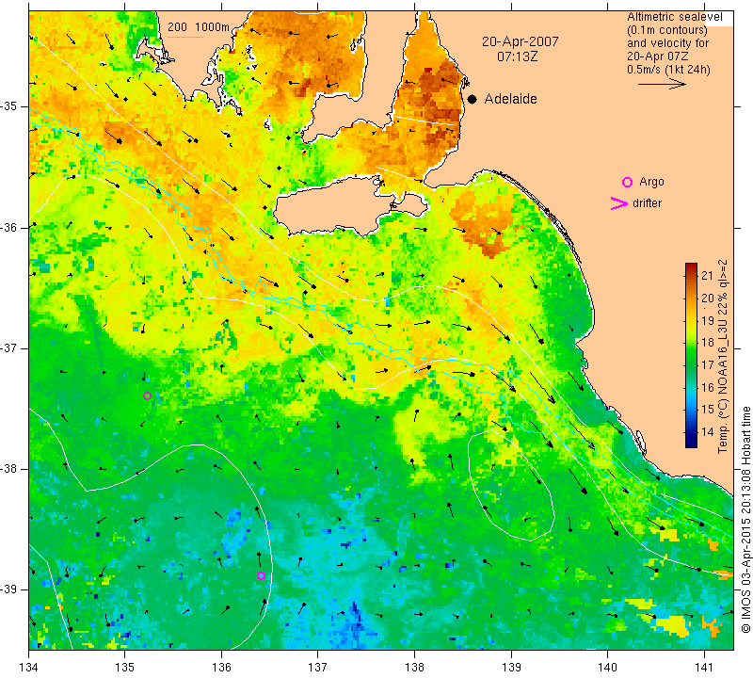Click the temperature color bar

click(x=691, y=355)
